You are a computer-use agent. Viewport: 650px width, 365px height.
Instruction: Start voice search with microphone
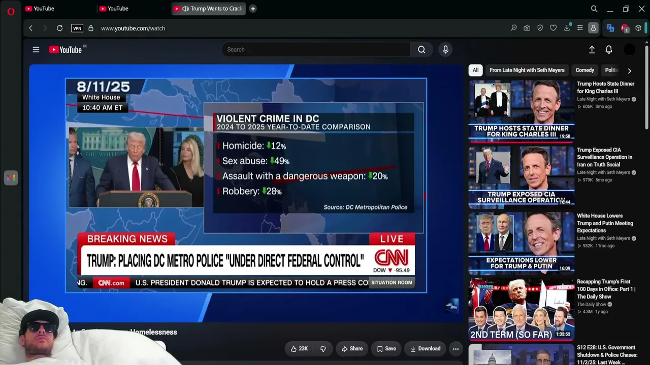click(x=445, y=50)
